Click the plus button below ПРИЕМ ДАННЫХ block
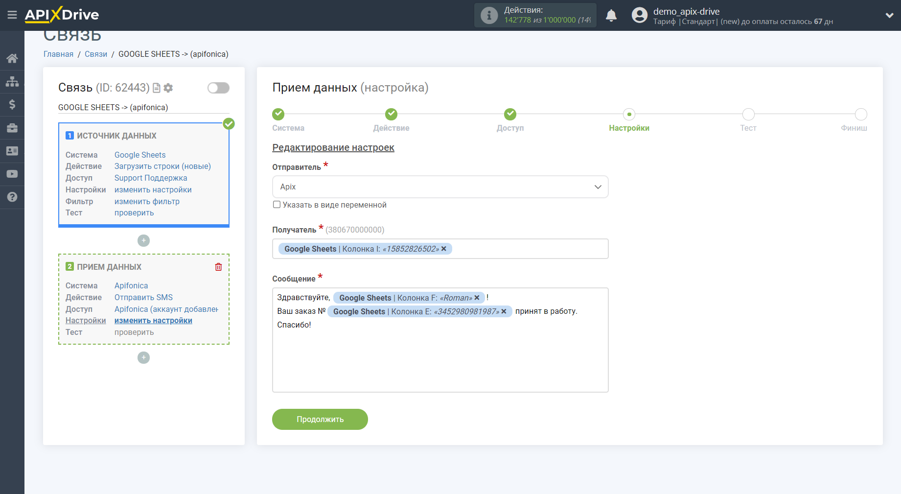Screen dimensions: 901x494 tap(143, 357)
